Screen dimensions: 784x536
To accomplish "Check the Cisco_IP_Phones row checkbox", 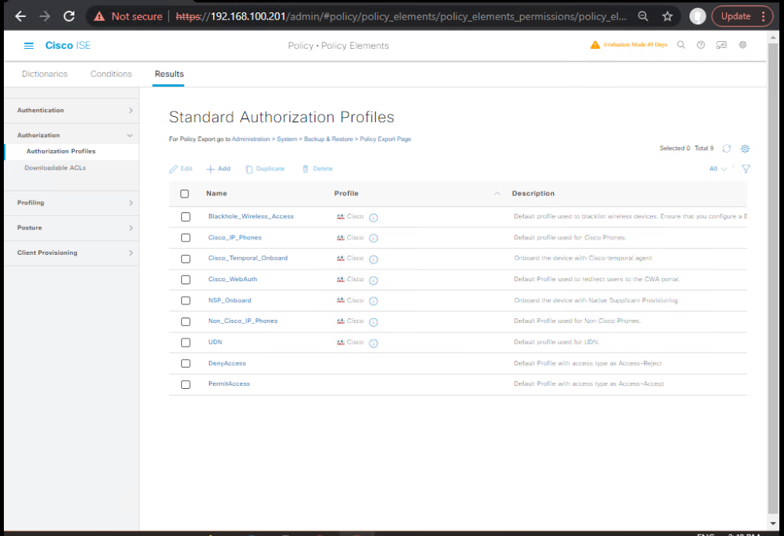I will [x=185, y=238].
